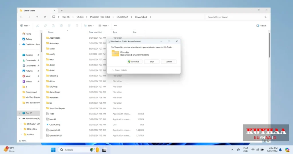The height and width of the screenshot is (154, 293).
Task: Expand the OneDrive tree node
Action: (x=20, y=44)
